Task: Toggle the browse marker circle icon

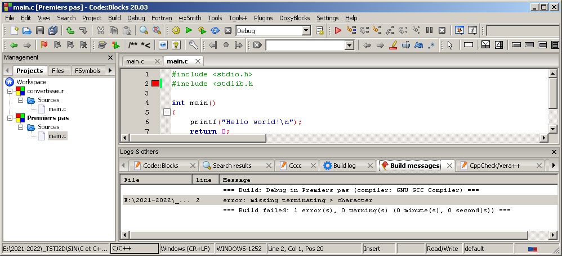Action: (226, 45)
